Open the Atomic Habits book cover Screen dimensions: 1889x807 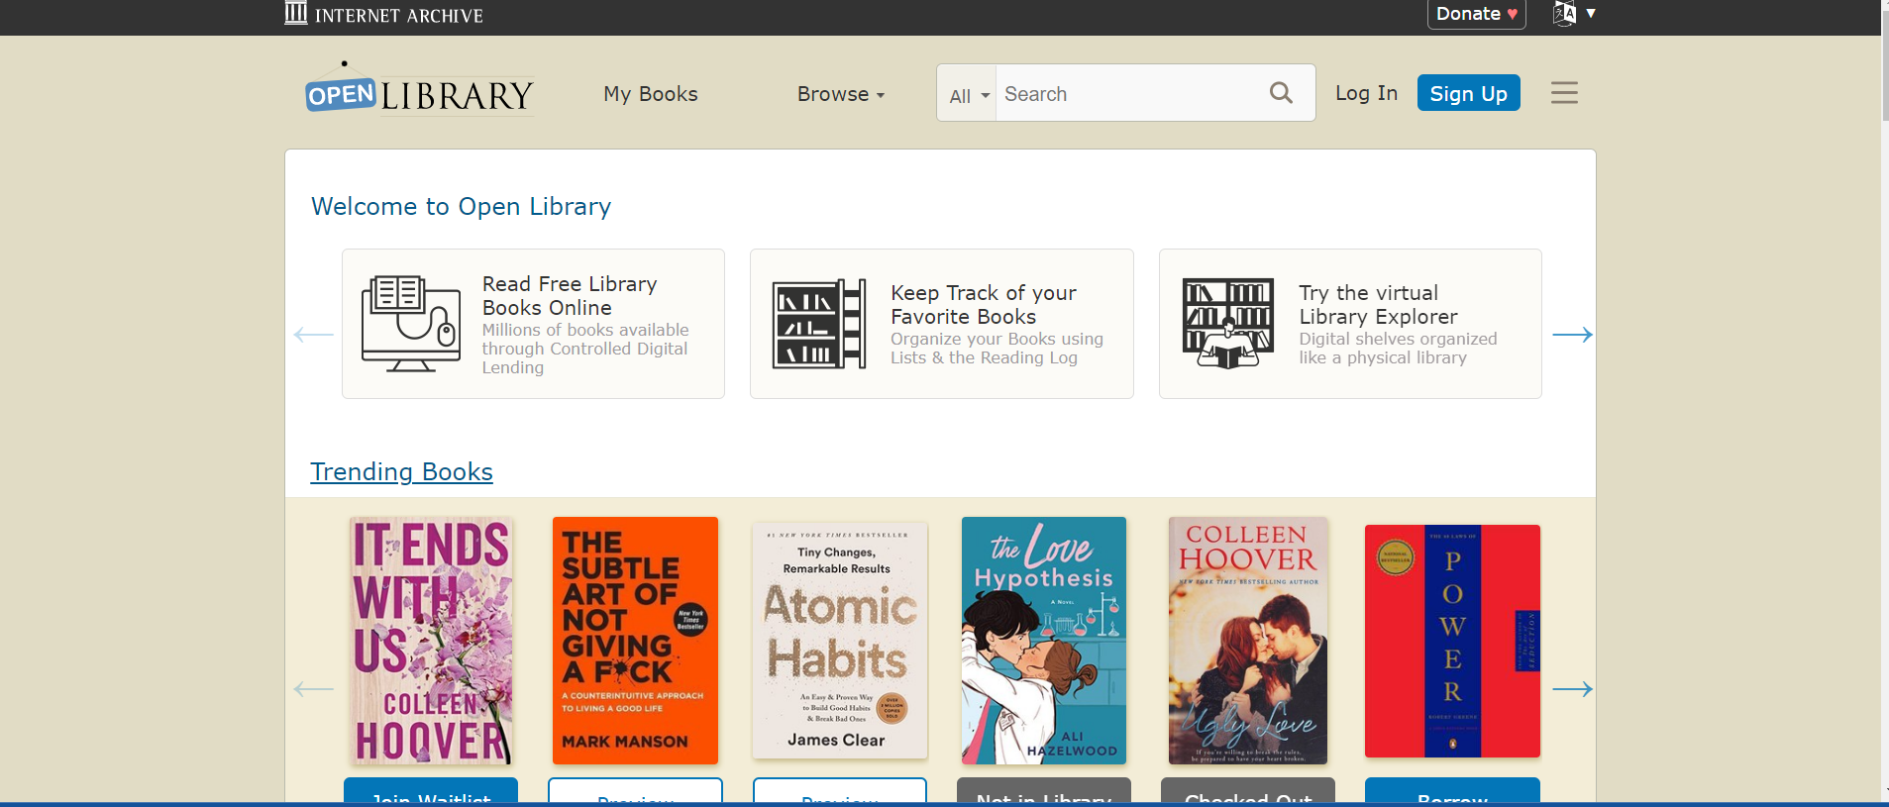click(839, 641)
